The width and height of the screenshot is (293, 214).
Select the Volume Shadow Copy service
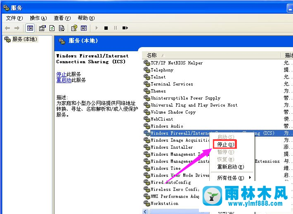(173, 112)
